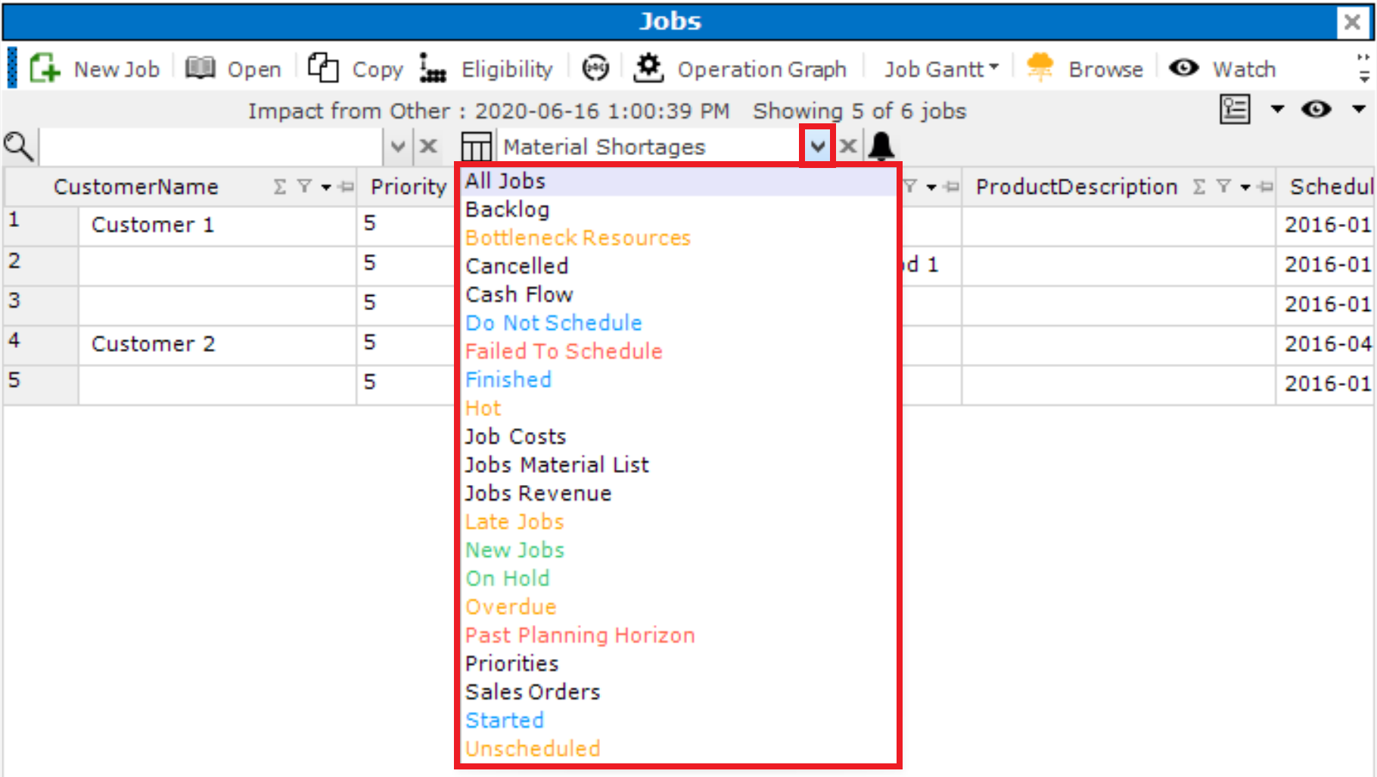Pick Hot from the list
1377x777 pixels.
click(679, 409)
